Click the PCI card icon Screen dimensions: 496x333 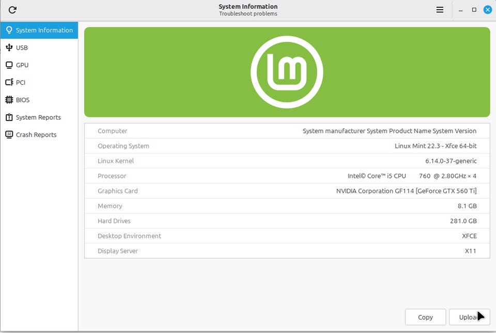9,82
